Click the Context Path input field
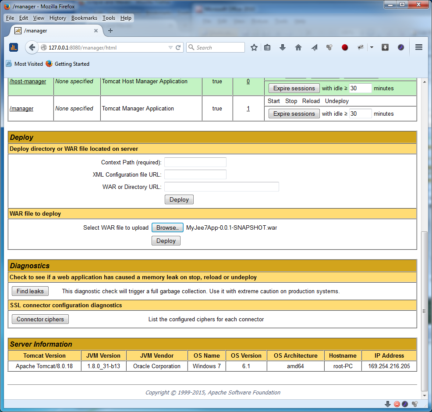The image size is (432, 412). [195, 162]
